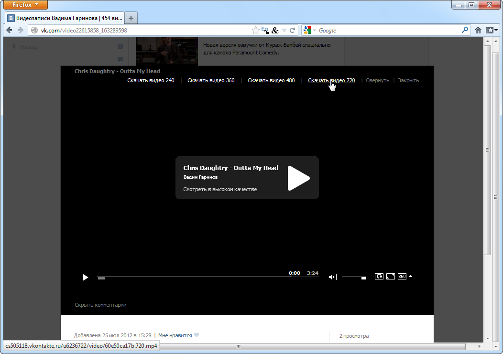Select the Видеозаписи Вадима Гаринова tab
Image resolution: width=503 pixels, height=354 pixels.
click(65, 18)
